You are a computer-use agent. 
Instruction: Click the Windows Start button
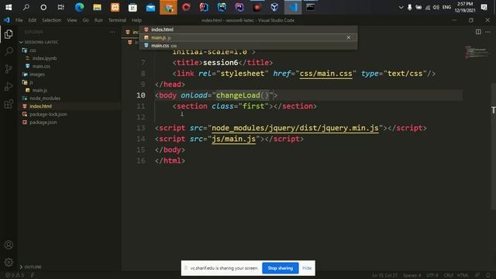pos(9,7)
